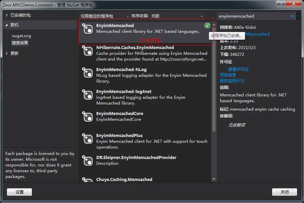Click the EnyimMemcachedCore package icon
Image resolution: width=304 pixels, height=203 pixels.
tap(88, 116)
